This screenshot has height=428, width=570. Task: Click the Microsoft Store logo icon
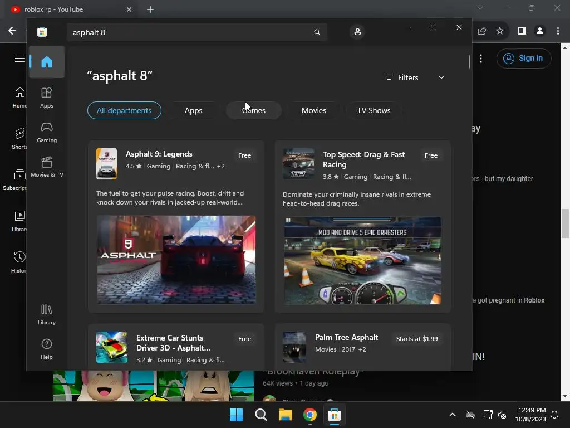(x=42, y=32)
